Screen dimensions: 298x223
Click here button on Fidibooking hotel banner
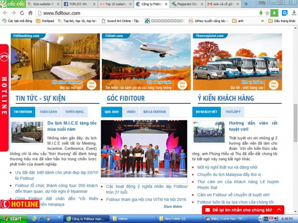click(91, 85)
